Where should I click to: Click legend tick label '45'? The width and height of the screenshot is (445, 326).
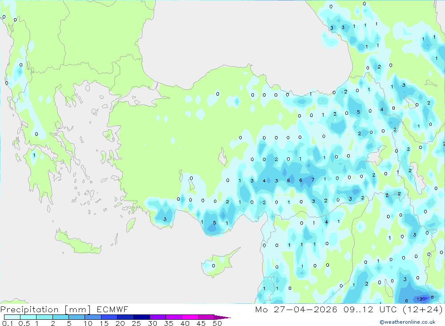[x=201, y=323]
